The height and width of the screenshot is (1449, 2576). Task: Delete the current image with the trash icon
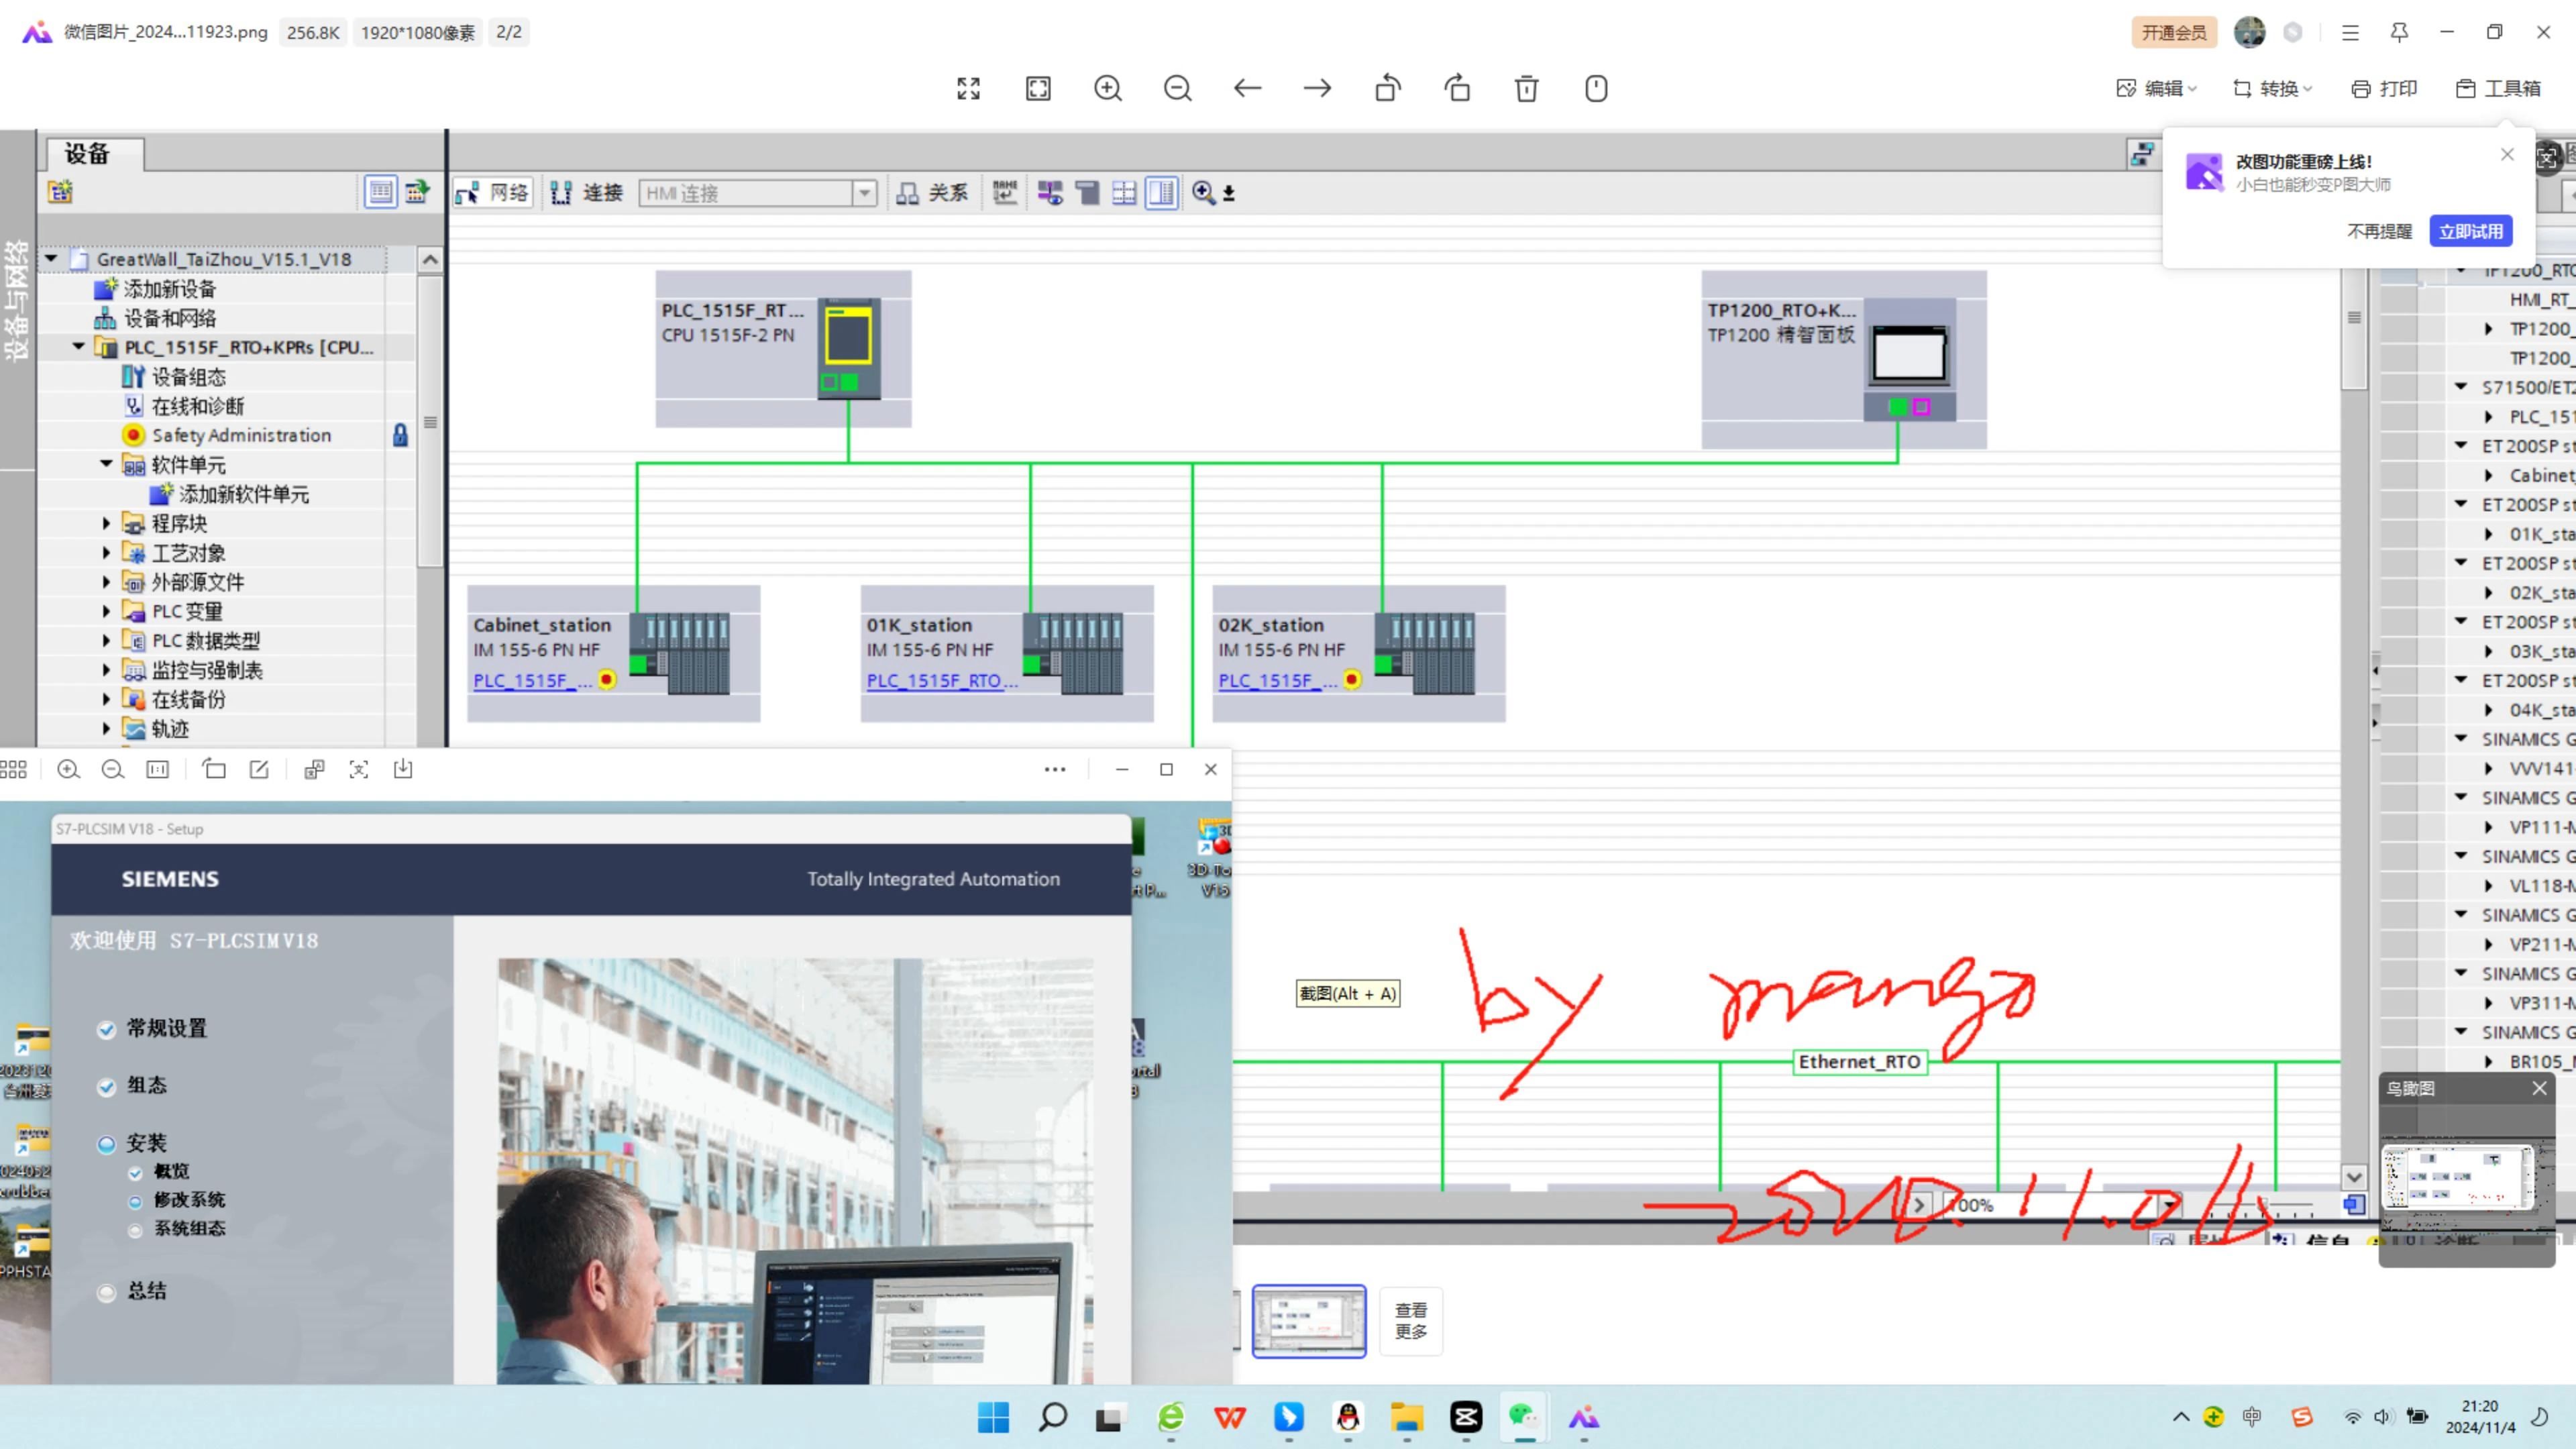click(x=1527, y=88)
